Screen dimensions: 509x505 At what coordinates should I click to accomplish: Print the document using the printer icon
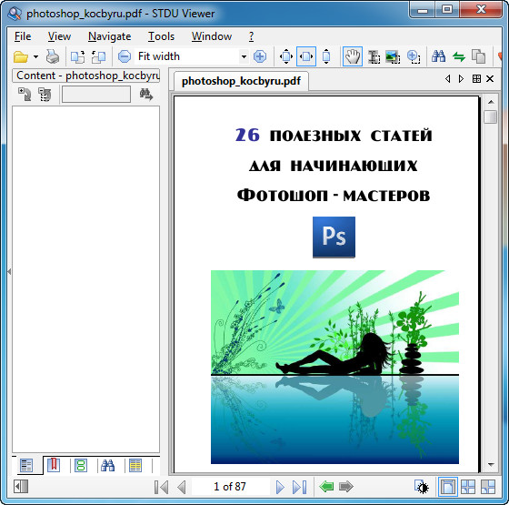53,56
